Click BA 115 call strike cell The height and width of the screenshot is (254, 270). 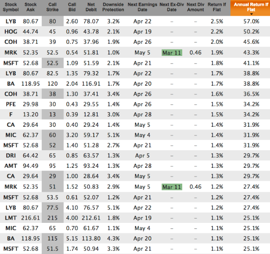53,238
